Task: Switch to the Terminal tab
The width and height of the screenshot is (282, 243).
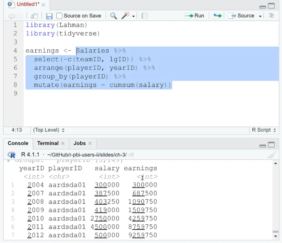Action: coord(48,143)
